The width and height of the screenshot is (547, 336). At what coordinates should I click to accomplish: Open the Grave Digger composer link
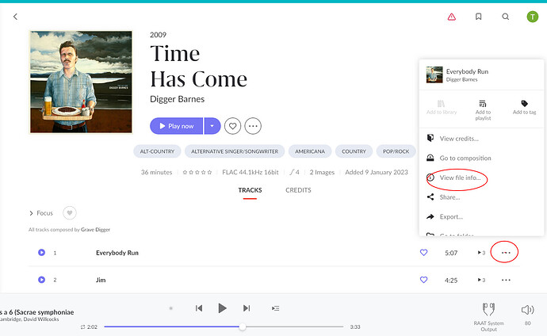click(95, 230)
